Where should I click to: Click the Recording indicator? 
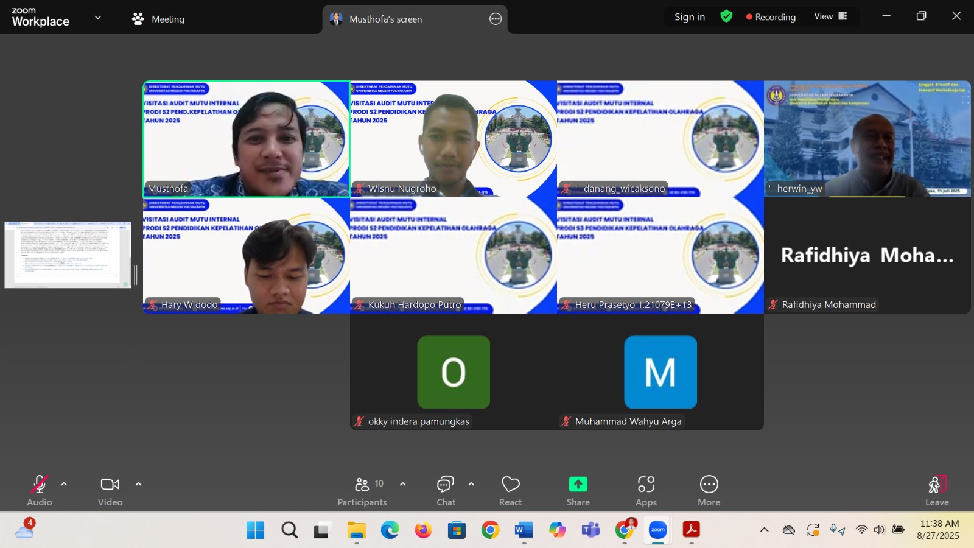pyautogui.click(x=771, y=17)
